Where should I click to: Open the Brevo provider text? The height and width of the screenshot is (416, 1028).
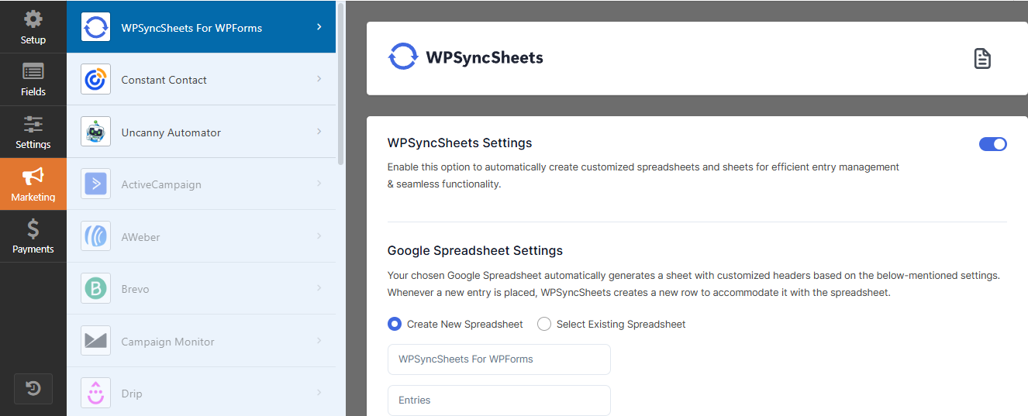[x=135, y=289]
